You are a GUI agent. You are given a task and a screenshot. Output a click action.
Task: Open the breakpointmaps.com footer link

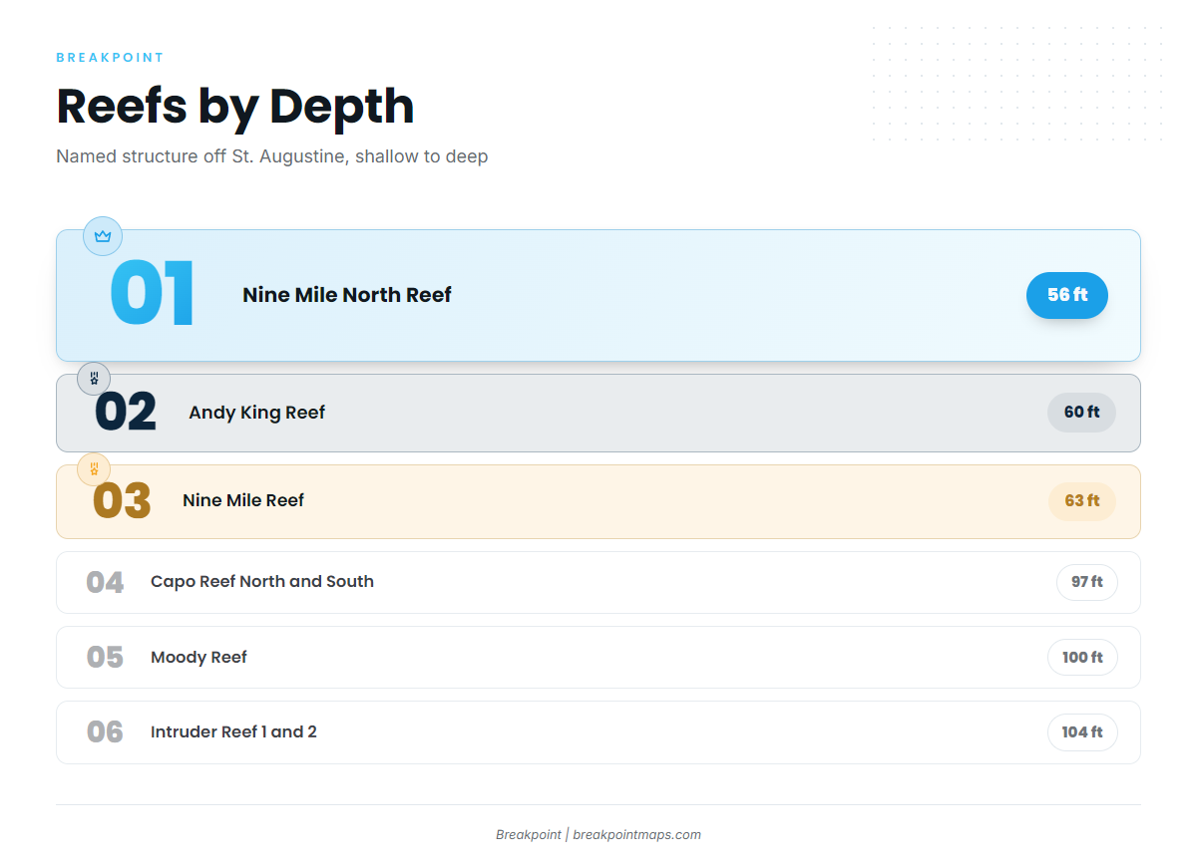636,835
